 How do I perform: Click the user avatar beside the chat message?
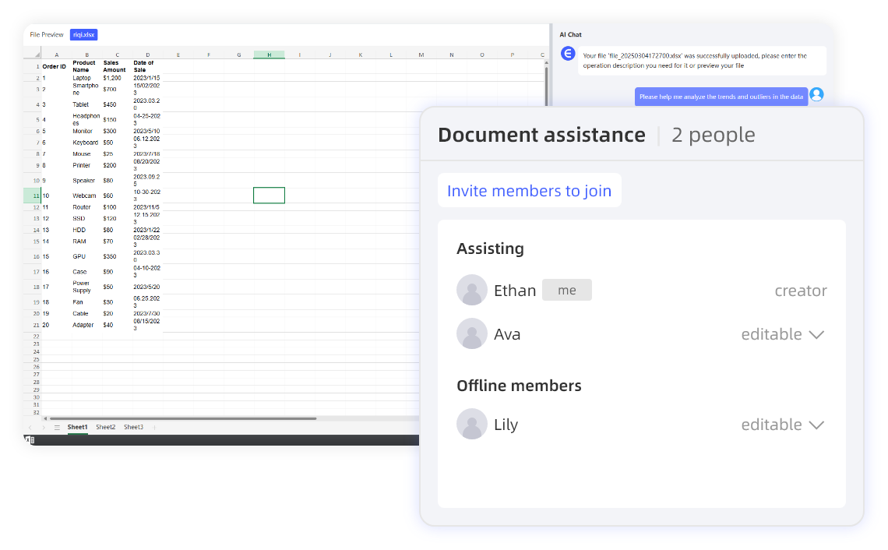[x=816, y=94]
